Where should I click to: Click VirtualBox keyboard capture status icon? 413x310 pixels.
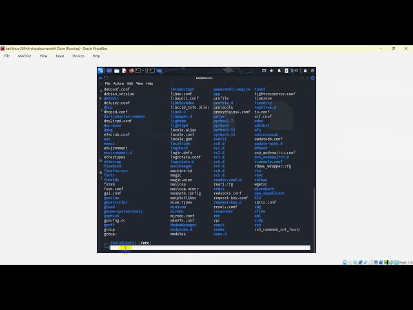(x=396, y=262)
